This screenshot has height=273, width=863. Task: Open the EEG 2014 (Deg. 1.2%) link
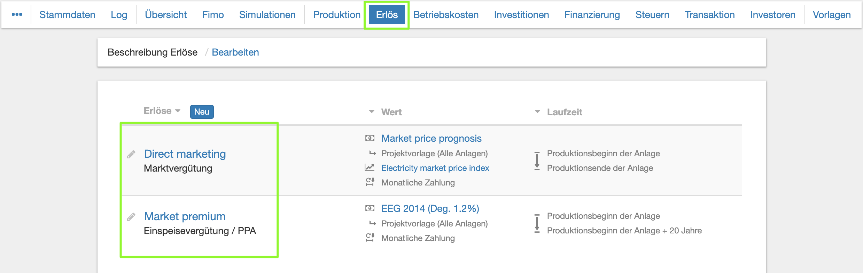430,208
